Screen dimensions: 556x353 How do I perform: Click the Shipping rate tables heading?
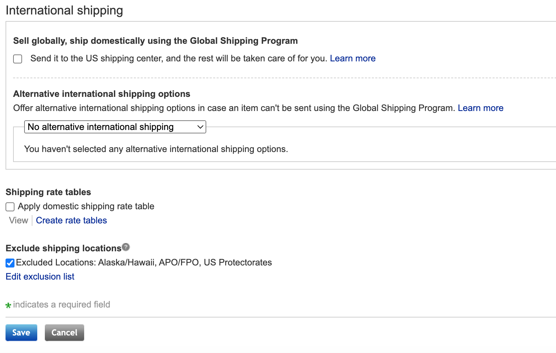coord(48,192)
